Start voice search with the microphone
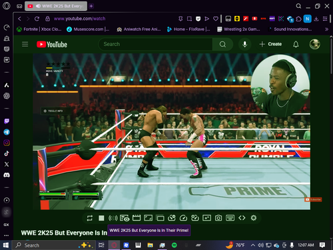 click(244, 44)
